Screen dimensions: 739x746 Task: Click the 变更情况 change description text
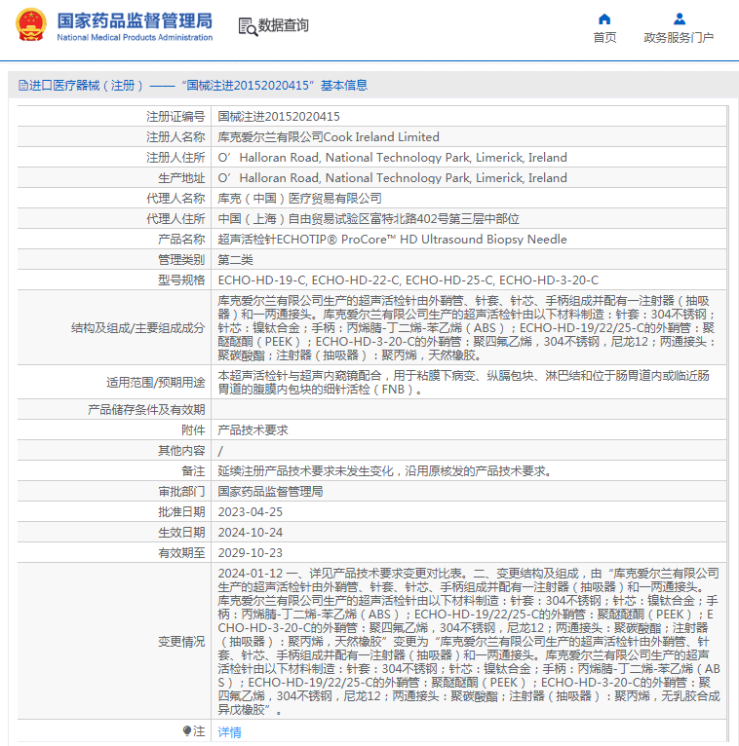469,642
